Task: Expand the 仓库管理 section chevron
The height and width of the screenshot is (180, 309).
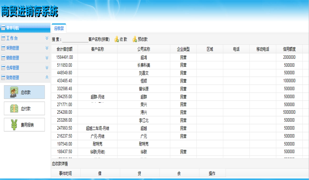Action: pyautogui.click(x=47, y=68)
